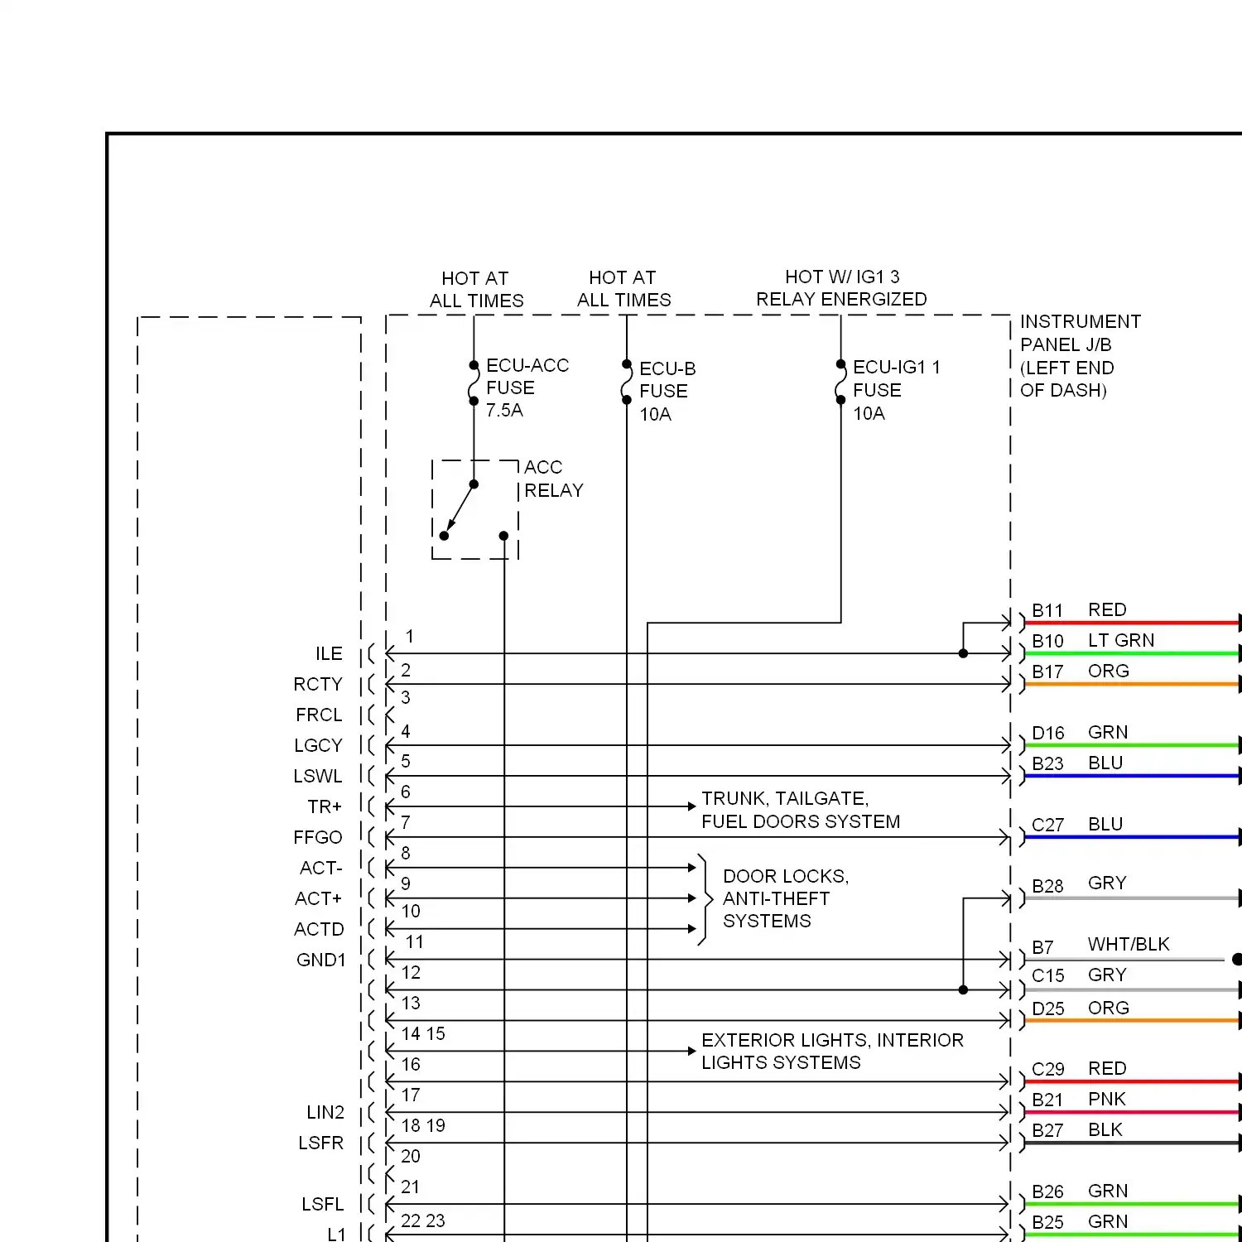Click the TR+ terminal label
Viewport: 1242px width, 1242px height.
(325, 807)
